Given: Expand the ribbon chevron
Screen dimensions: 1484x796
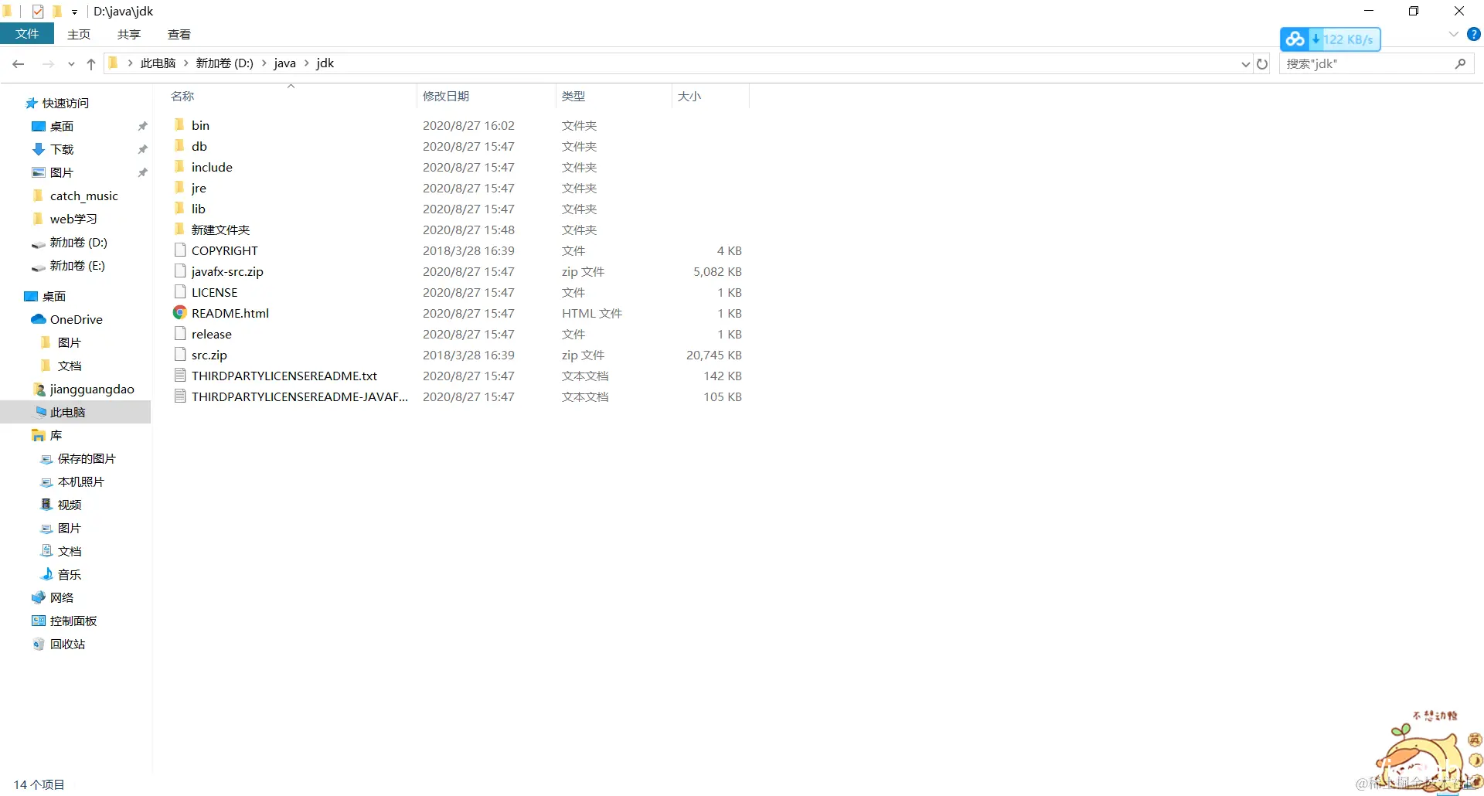Looking at the screenshot, I should coord(1453,34).
